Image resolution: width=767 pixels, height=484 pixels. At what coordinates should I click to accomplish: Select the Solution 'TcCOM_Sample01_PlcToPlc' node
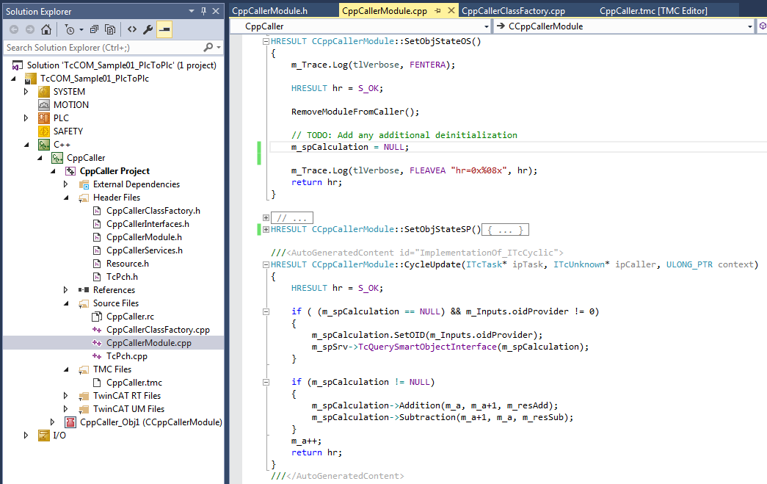point(121,65)
